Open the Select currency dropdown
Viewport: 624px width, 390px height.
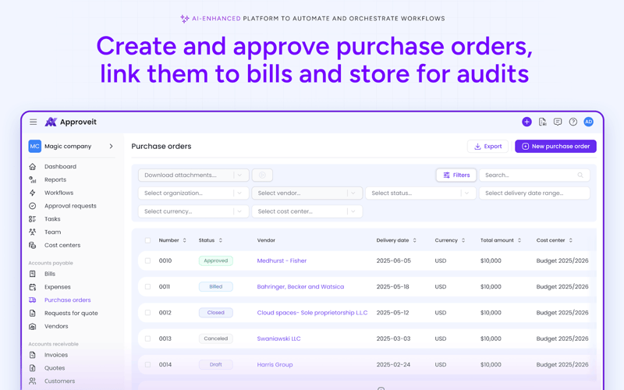(193, 211)
